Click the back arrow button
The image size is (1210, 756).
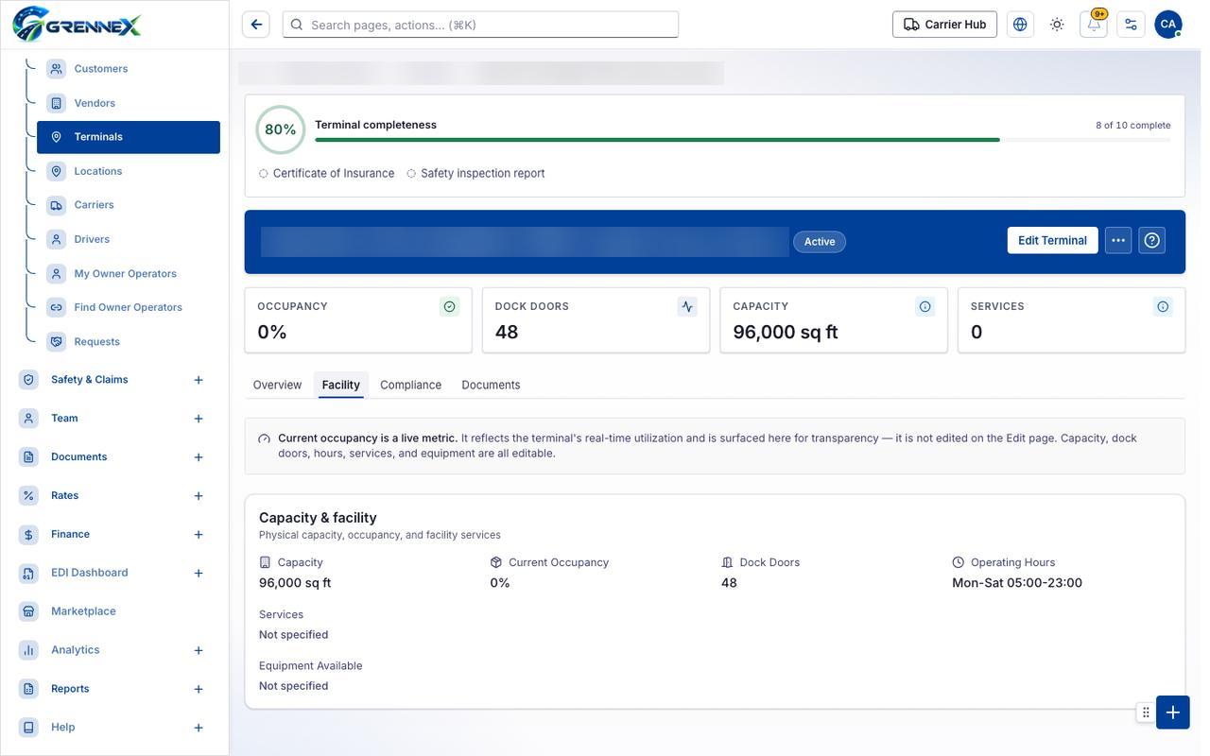pos(256,25)
